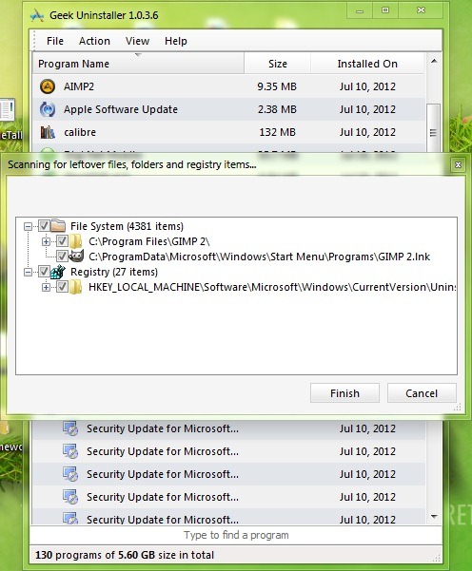Click the HKEY_LOCAL_MACHINE registry folder icon
472x571 pixels.
pos(75,287)
